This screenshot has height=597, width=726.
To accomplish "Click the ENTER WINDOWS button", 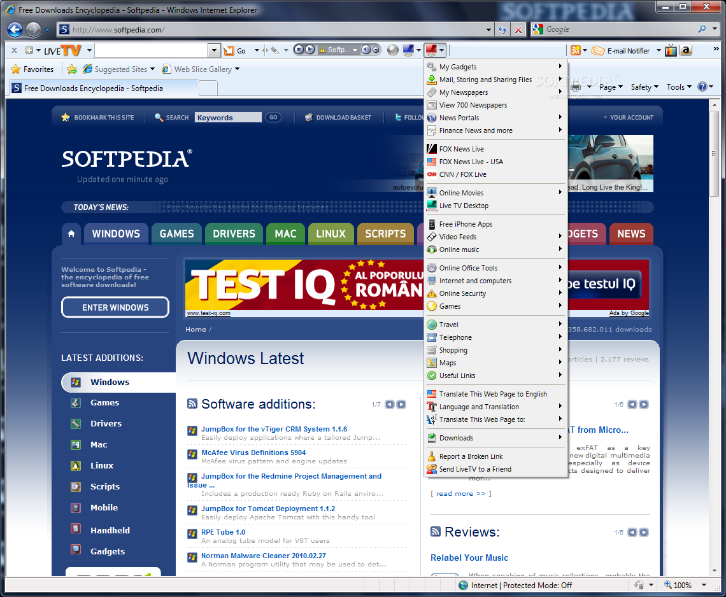I will click(x=115, y=308).
